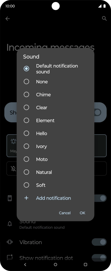111x271 pixels.
Task: Tap Add notification link
Action: tap(53, 198)
